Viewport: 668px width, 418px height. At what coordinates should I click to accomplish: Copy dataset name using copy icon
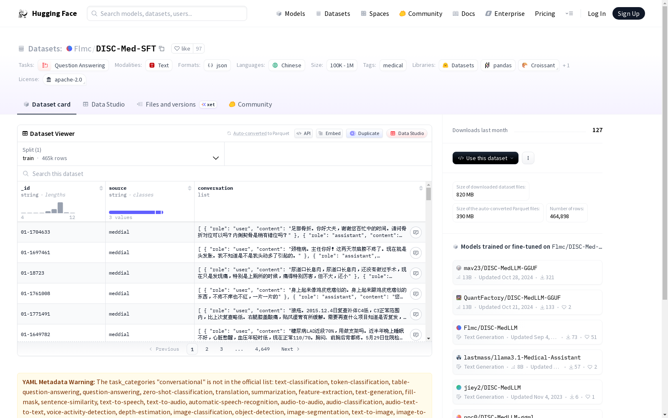click(162, 49)
